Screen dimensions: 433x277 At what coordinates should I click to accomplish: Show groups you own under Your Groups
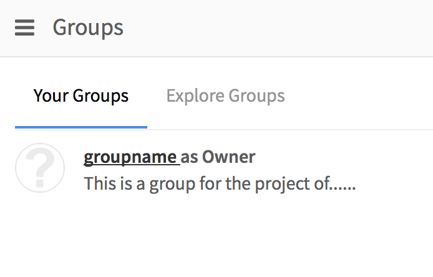pyautogui.click(x=81, y=96)
